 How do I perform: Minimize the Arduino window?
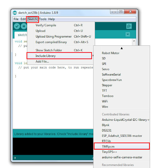tap(114, 12)
